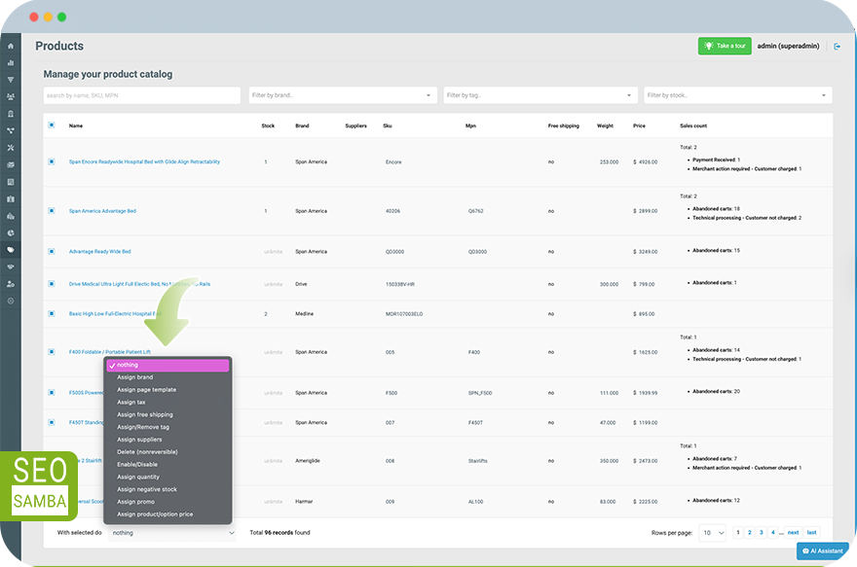Image resolution: width=857 pixels, height=567 pixels.
Task: Open F400 Foldable / Portable Patient Lift link
Action: tap(109, 352)
